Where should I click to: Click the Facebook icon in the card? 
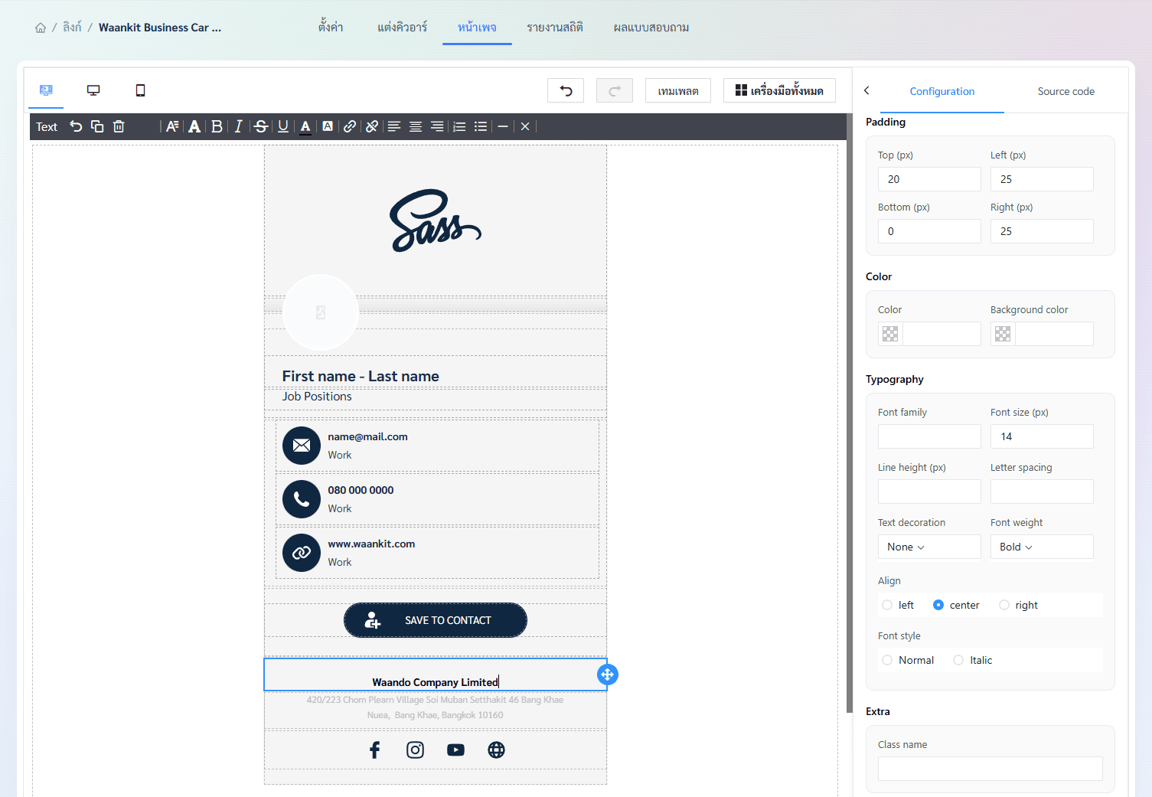(374, 750)
